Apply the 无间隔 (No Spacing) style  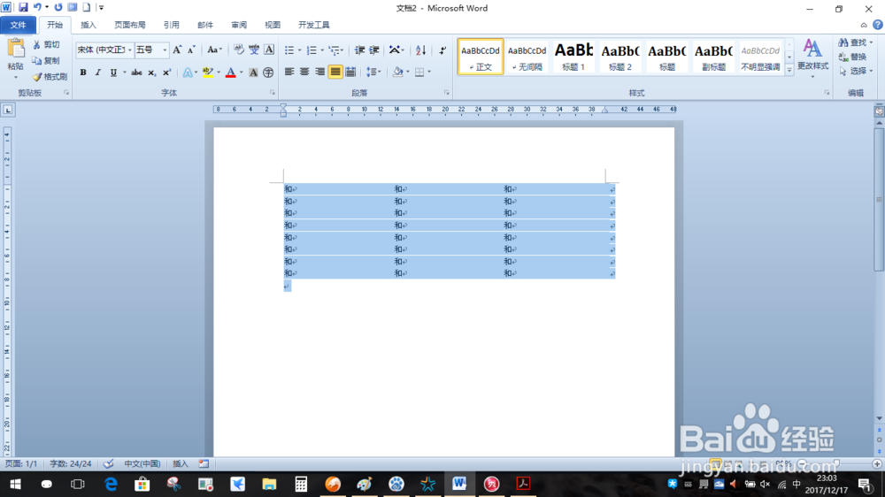pyautogui.click(x=527, y=57)
